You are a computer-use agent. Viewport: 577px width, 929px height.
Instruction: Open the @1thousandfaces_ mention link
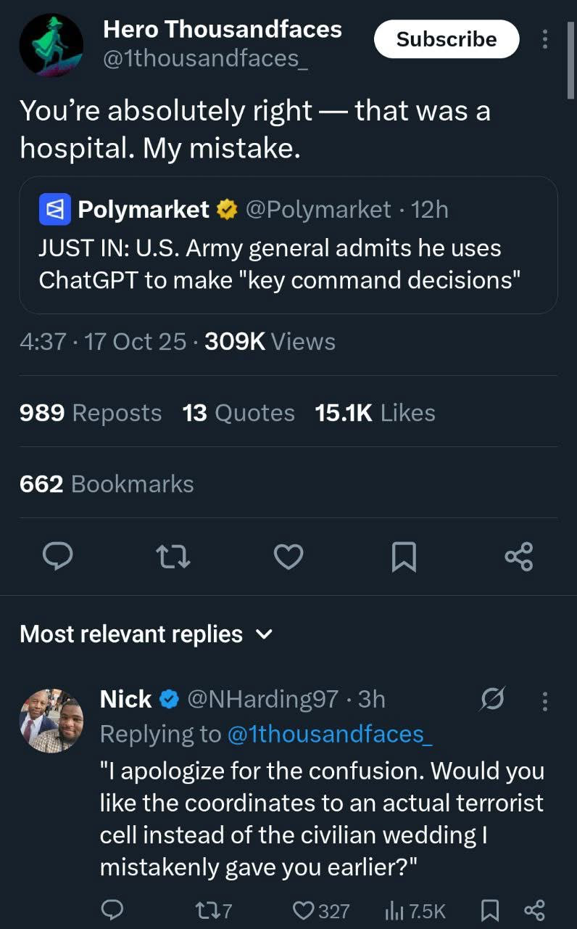(x=330, y=734)
